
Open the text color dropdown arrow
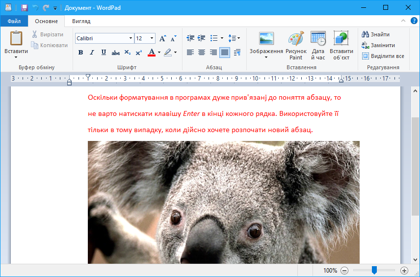point(159,52)
